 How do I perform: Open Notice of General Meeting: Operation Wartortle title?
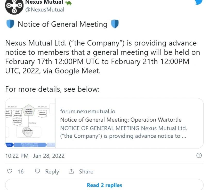pyautogui.click(x=121, y=120)
